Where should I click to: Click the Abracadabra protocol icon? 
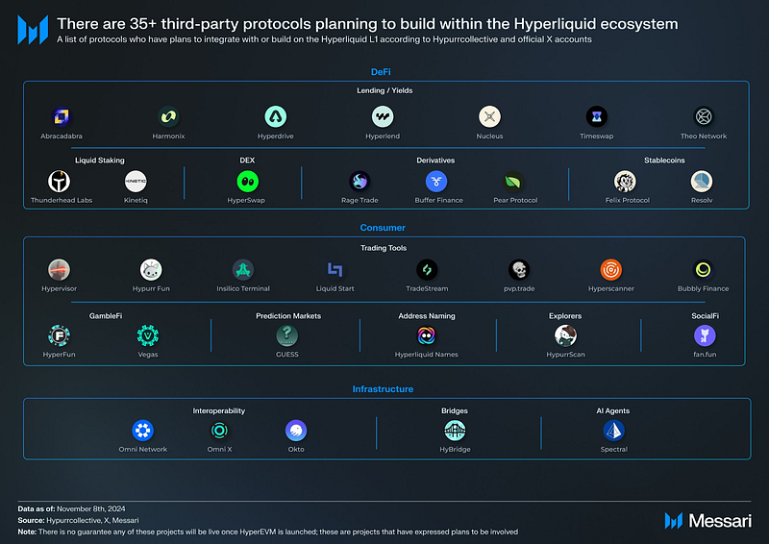tap(62, 116)
